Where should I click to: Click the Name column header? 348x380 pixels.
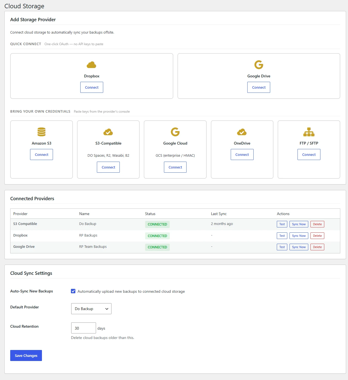coord(84,214)
